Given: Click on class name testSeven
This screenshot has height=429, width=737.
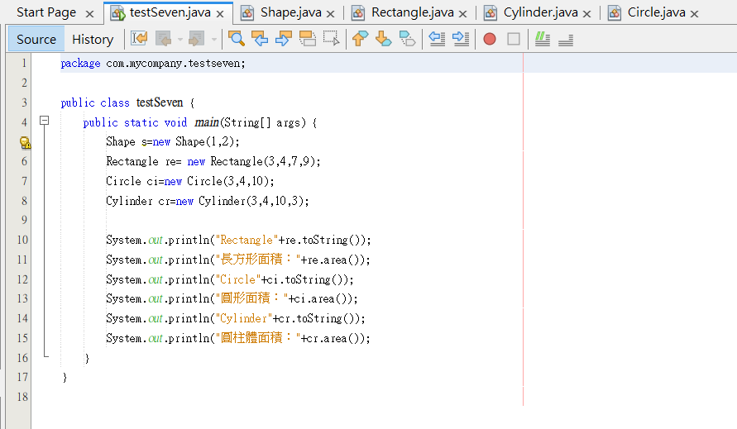Looking at the screenshot, I should (160, 102).
